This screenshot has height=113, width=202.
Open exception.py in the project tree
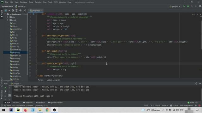coord(17,29)
